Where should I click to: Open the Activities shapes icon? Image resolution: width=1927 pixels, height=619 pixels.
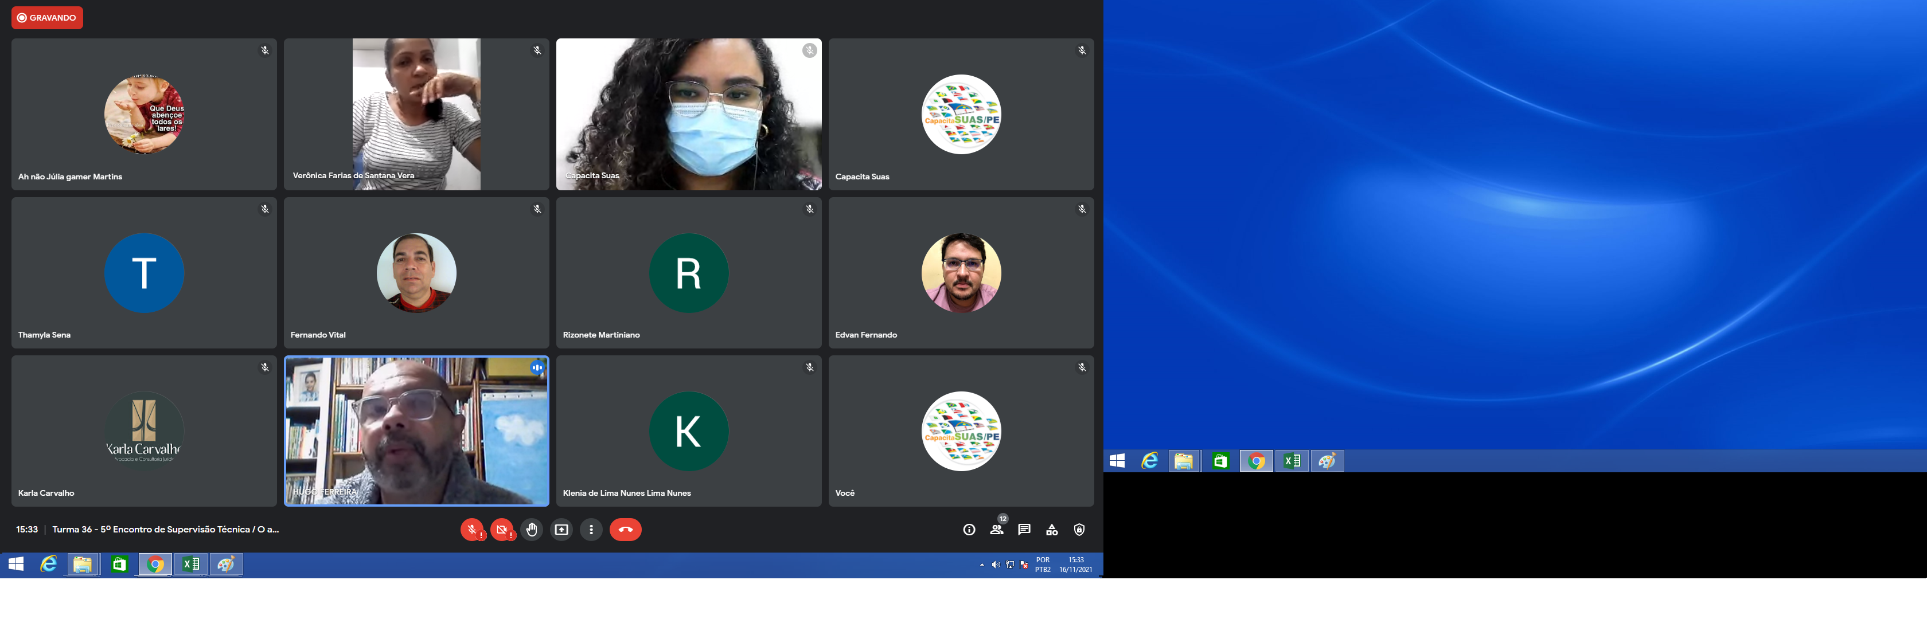coord(1052,530)
